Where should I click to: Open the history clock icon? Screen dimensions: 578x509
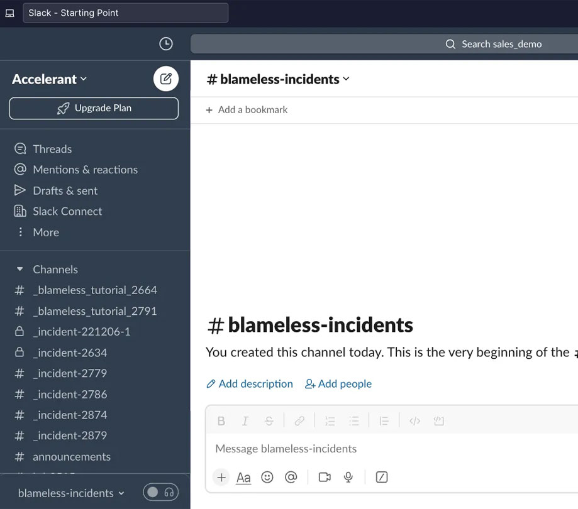pos(166,44)
